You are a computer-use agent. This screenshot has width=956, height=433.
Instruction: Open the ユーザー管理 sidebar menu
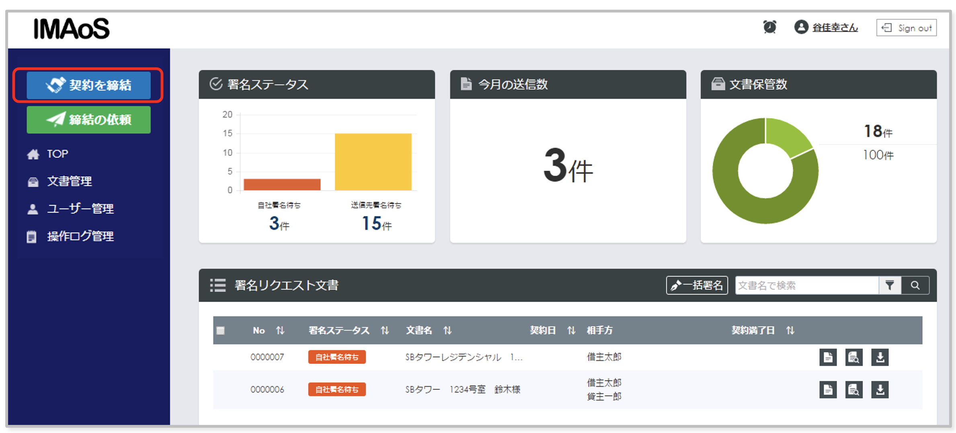click(80, 208)
